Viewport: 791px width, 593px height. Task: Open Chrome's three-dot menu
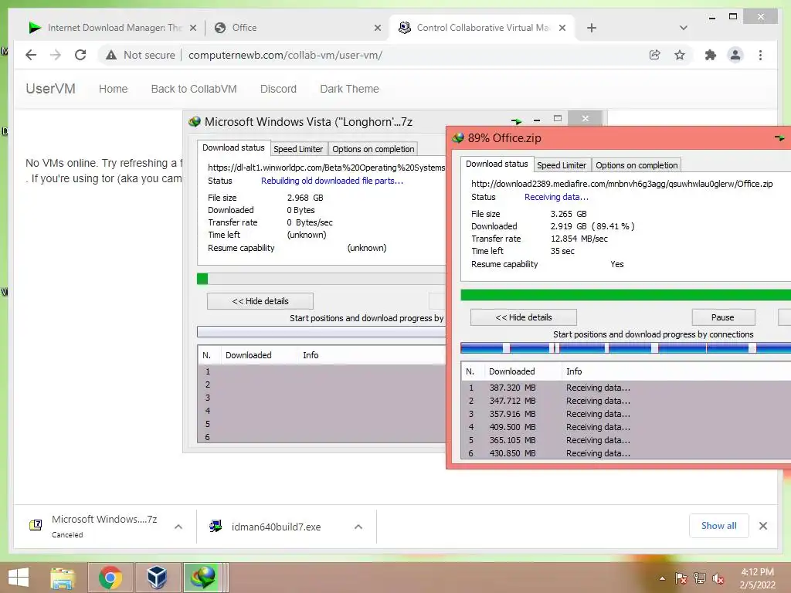[x=760, y=55]
